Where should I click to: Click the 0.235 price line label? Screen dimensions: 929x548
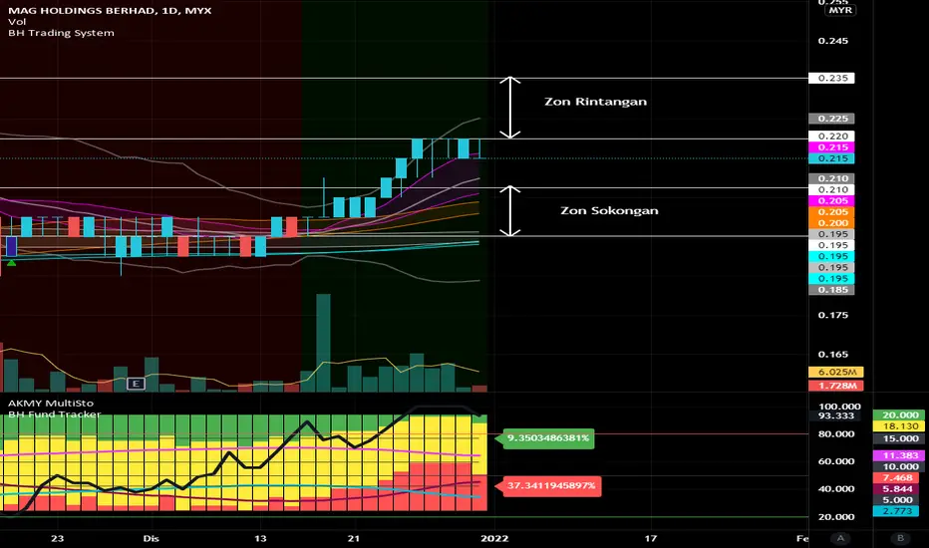point(832,78)
